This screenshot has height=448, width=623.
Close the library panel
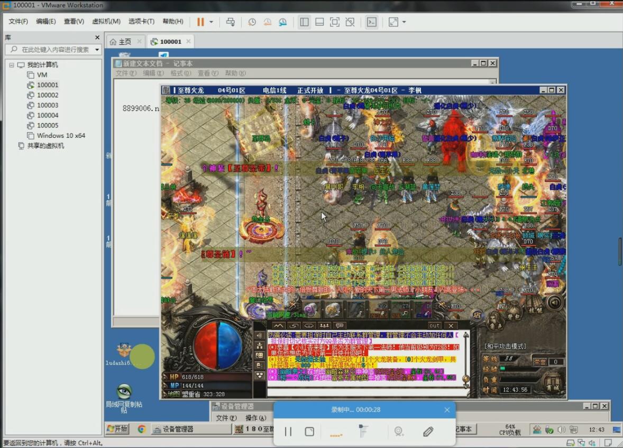pos(97,38)
